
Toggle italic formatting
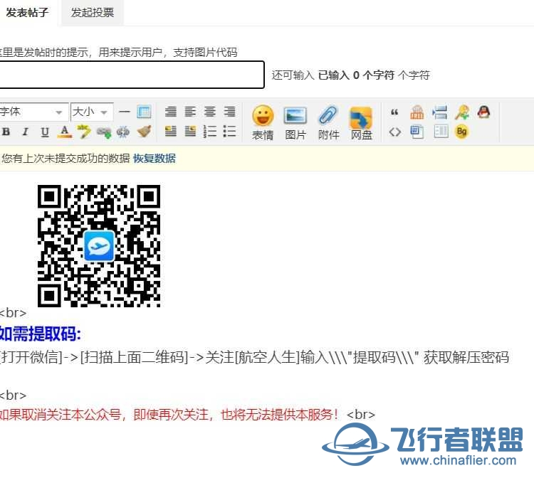25,132
